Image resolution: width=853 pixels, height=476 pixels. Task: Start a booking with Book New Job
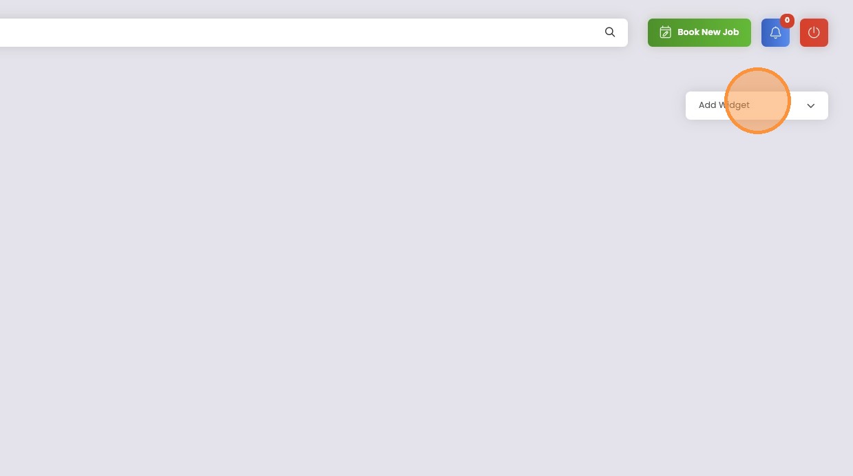(x=699, y=32)
